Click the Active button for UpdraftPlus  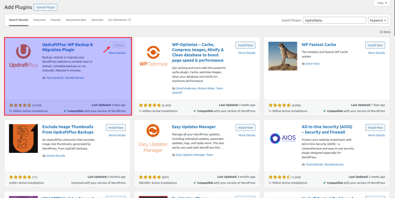click(119, 45)
